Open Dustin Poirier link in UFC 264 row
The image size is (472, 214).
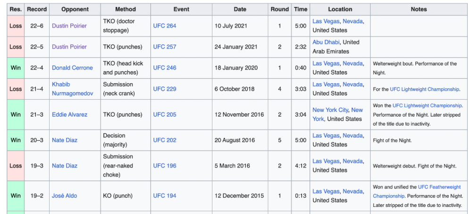pyautogui.click(x=69, y=26)
